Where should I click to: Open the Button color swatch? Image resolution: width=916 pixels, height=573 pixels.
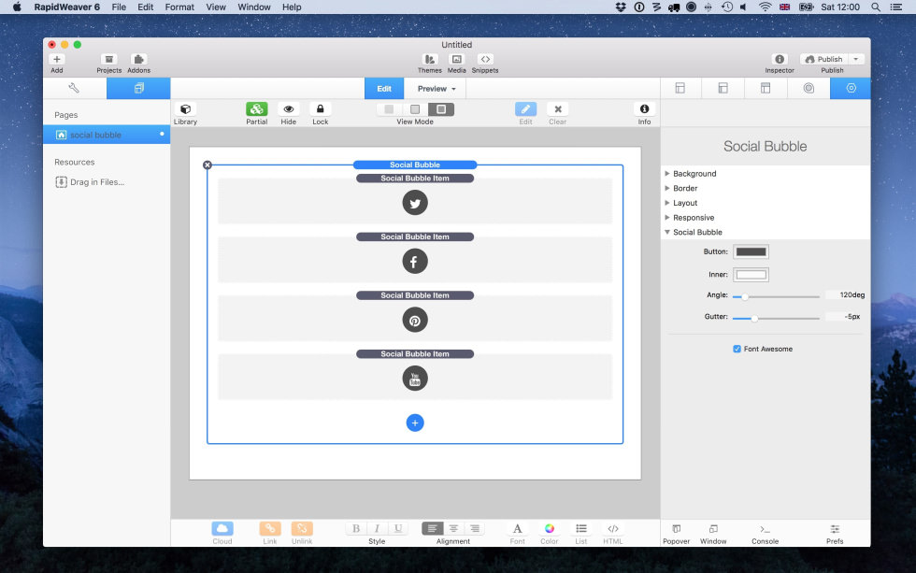[751, 251]
